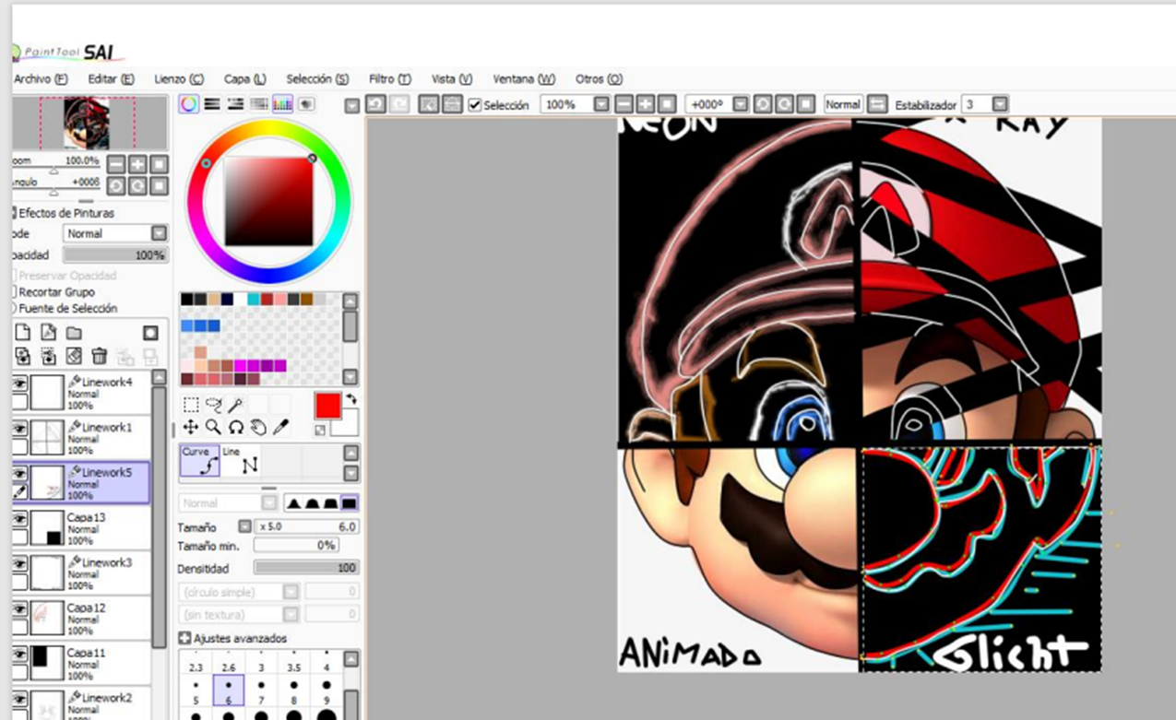Select the Rotate view tool

[236, 427]
